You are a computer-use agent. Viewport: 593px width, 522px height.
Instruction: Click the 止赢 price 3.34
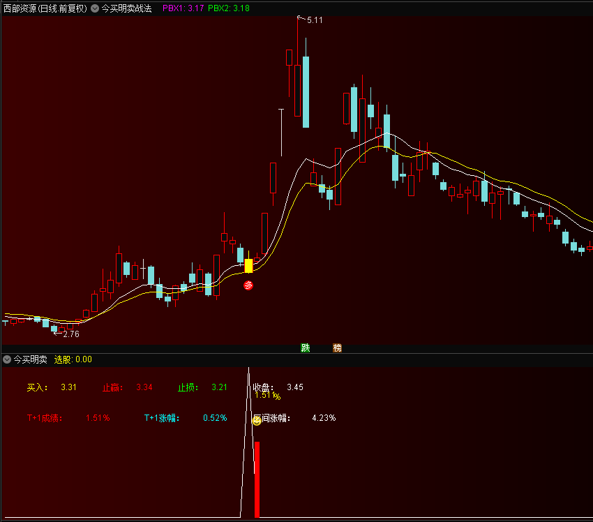pos(144,387)
